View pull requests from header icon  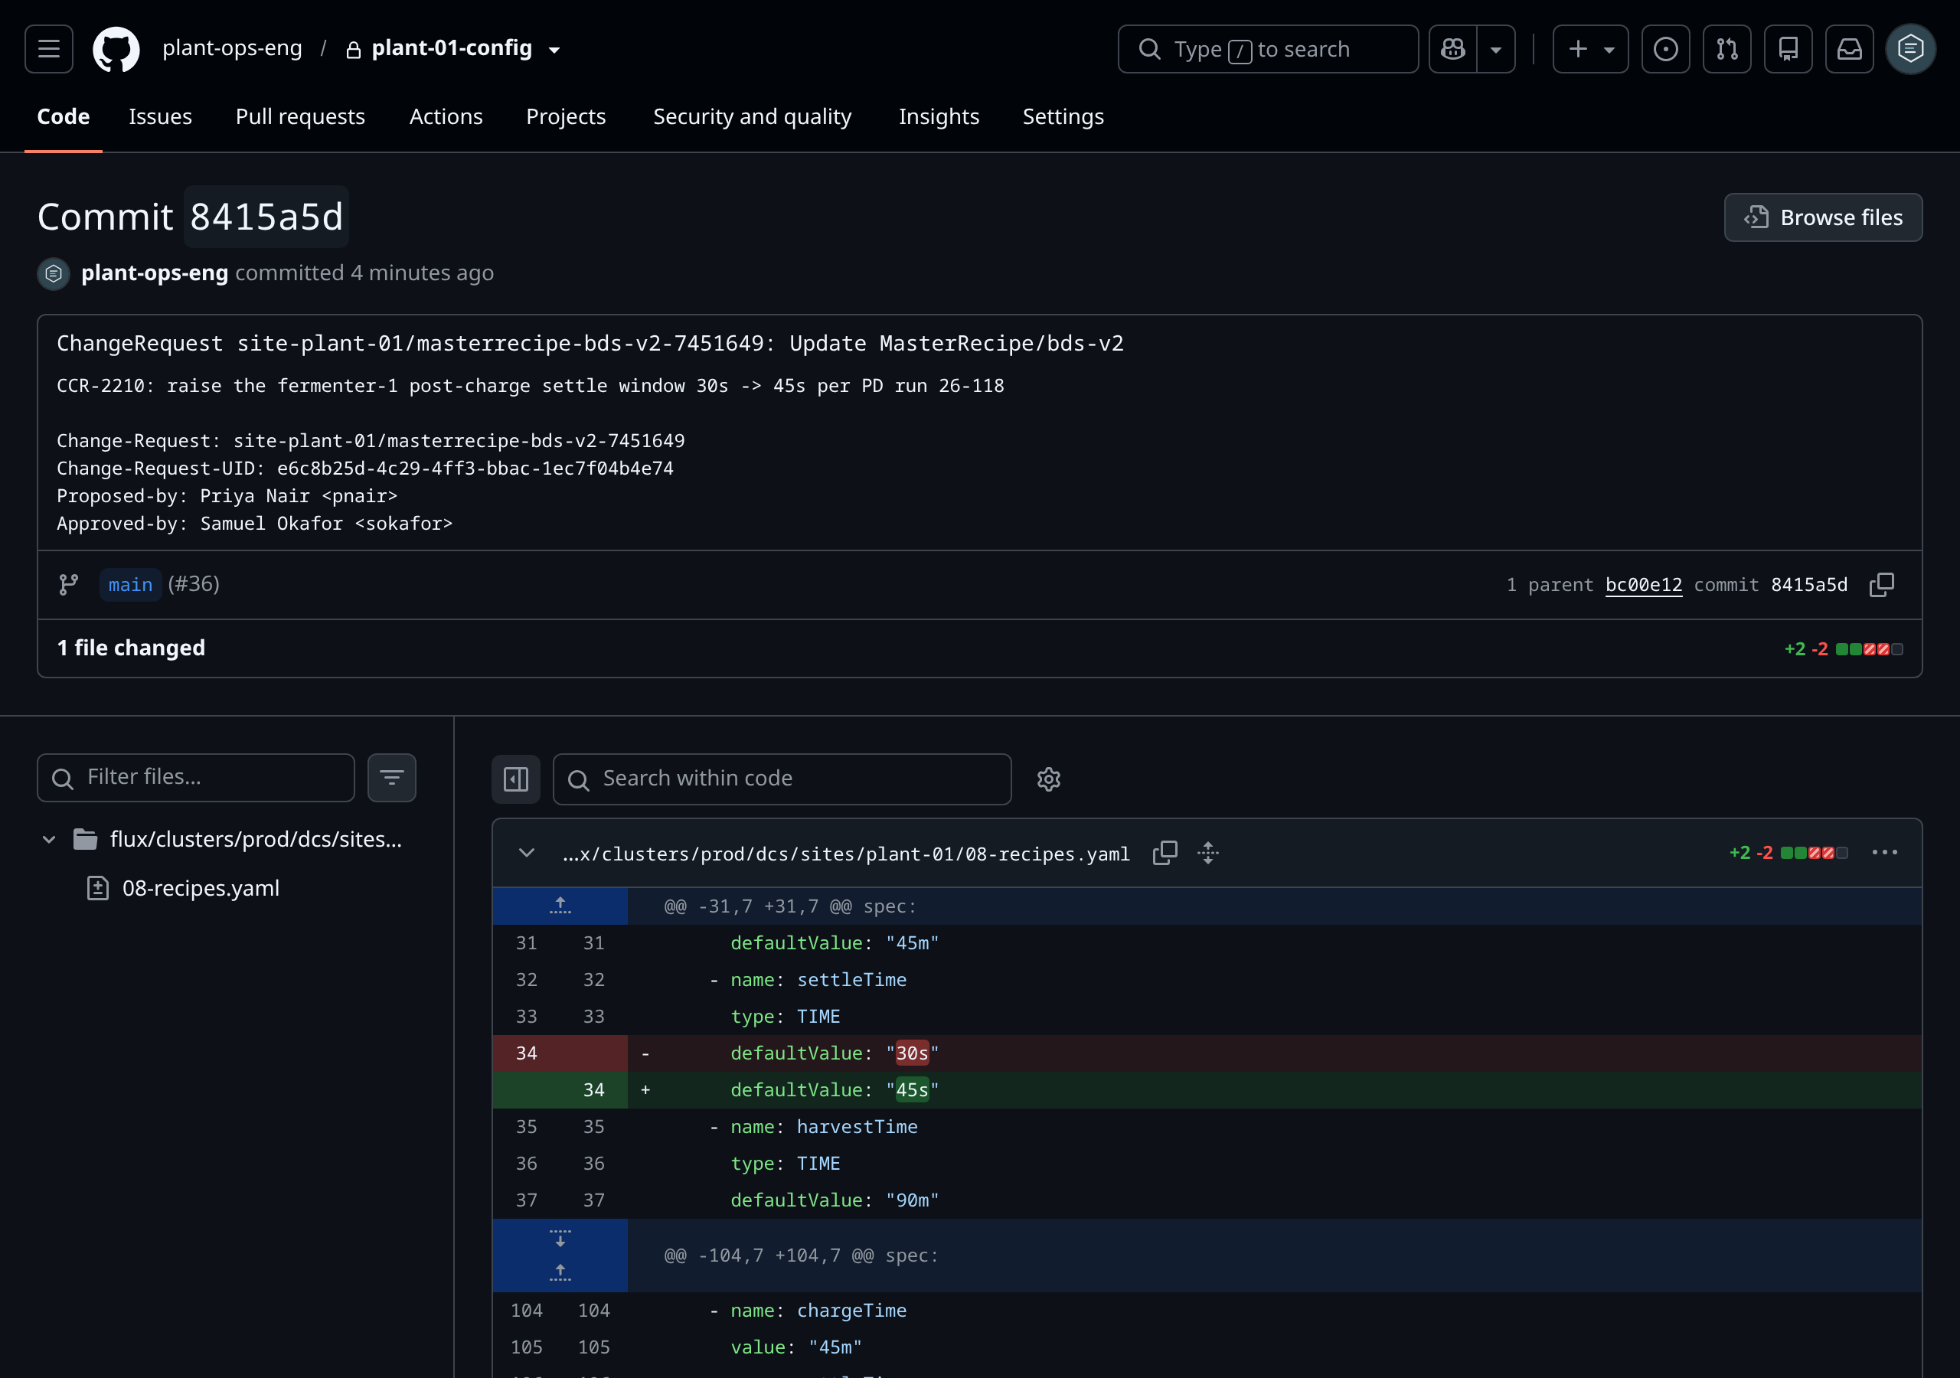pyautogui.click(x=1727, y=49)
